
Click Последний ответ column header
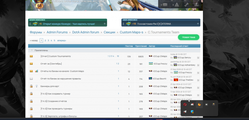179,46
